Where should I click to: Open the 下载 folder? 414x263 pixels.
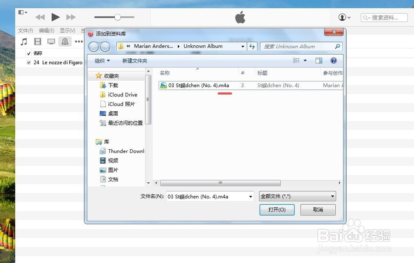[x=109, y=85]
